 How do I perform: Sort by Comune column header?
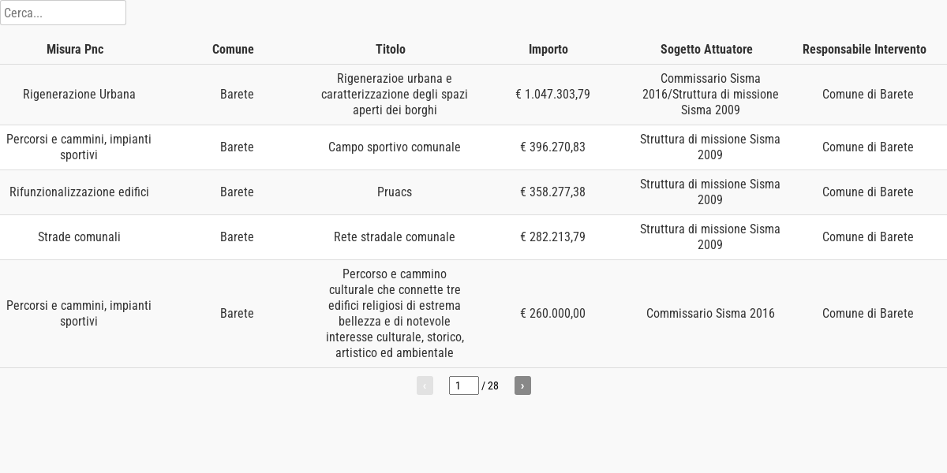(x=233, y=49)
